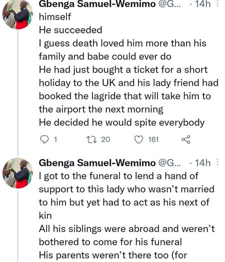Click the @G... handle on second tweet
The image size is (225, 262).
click(169, 163)
